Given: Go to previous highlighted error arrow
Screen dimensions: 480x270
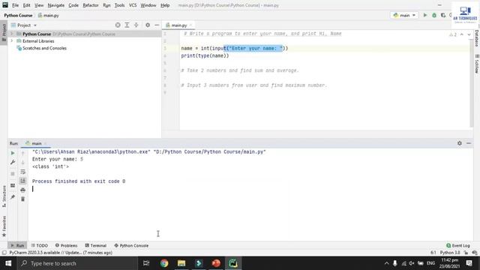Looking at the screenshot, I should point(462,34).
